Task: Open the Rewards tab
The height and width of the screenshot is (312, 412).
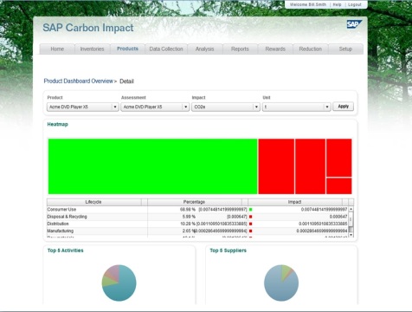Action: tap(275, 49)
